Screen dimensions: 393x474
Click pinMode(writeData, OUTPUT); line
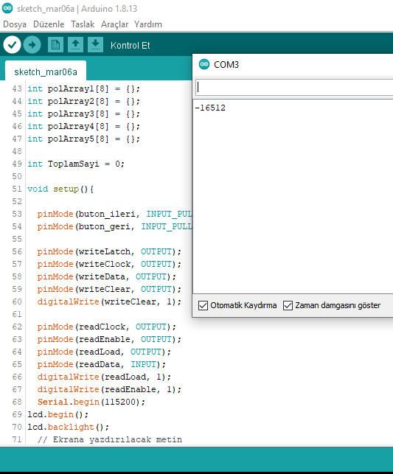coord(106,276)
